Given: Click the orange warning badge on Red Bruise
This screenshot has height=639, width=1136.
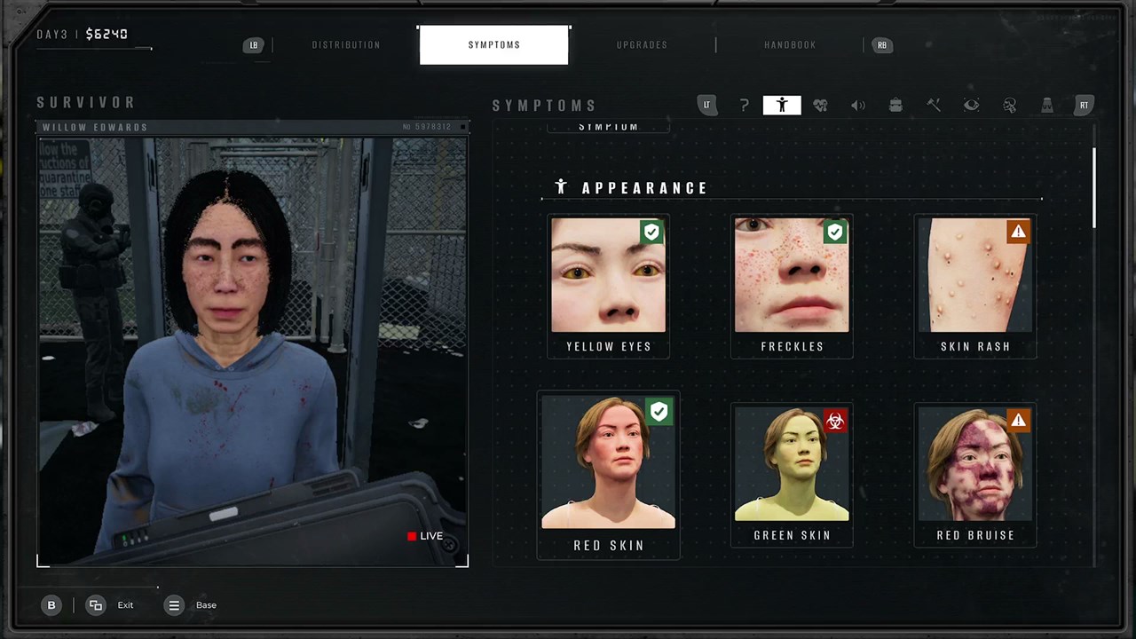Looking at the screenshot, I should (1019, 421).
